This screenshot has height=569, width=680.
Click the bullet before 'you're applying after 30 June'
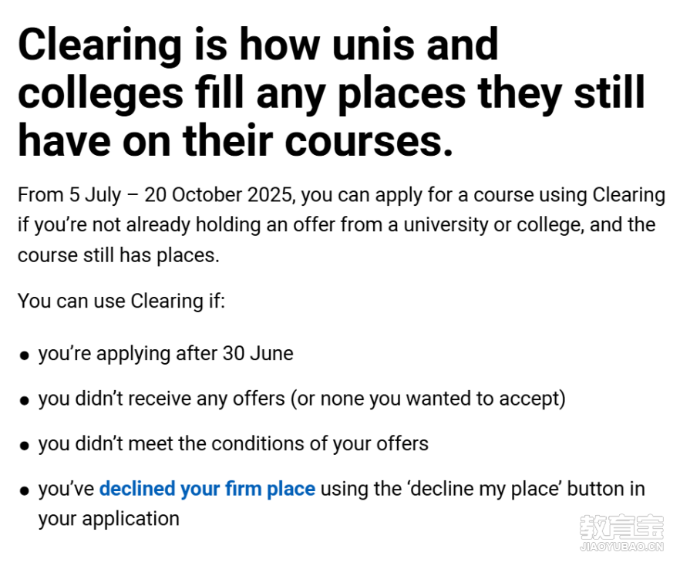coord(25,355)
